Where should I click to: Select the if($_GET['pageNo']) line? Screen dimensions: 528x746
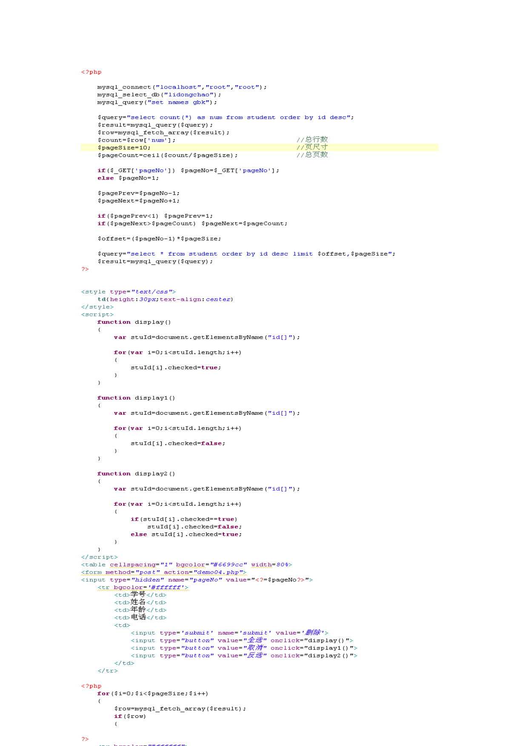pos(188,171)
